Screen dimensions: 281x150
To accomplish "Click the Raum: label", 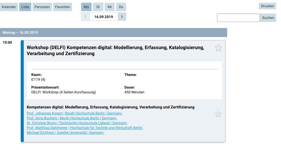I will tap(36, 75).
